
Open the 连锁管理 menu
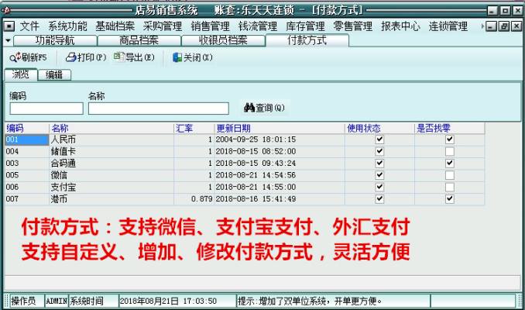tap(448, 26)
